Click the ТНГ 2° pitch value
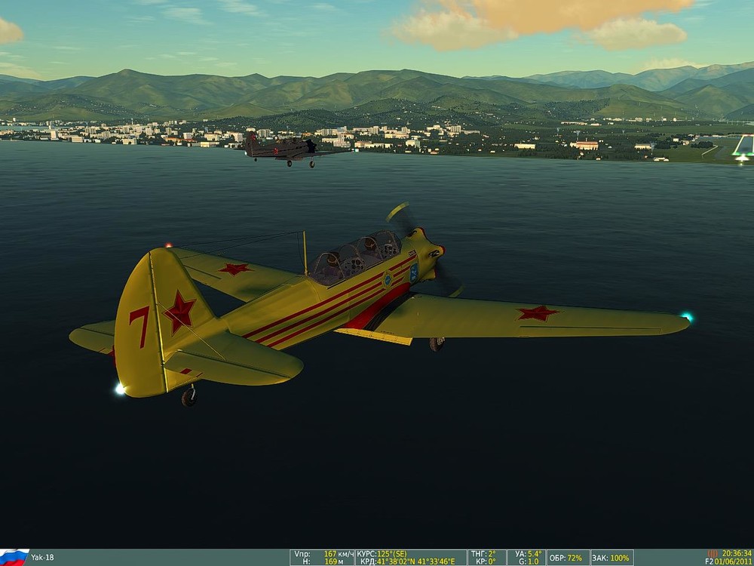 (x=483, y=553)
